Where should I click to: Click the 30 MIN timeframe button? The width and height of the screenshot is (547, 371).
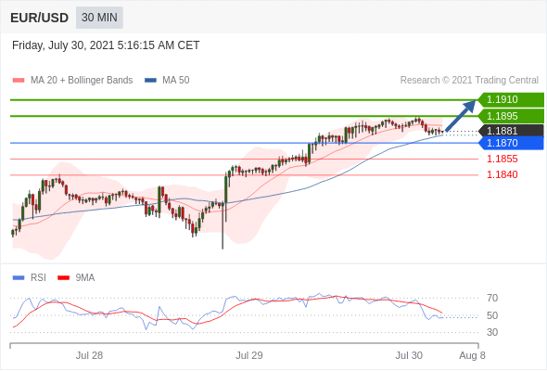coord(99,18)
